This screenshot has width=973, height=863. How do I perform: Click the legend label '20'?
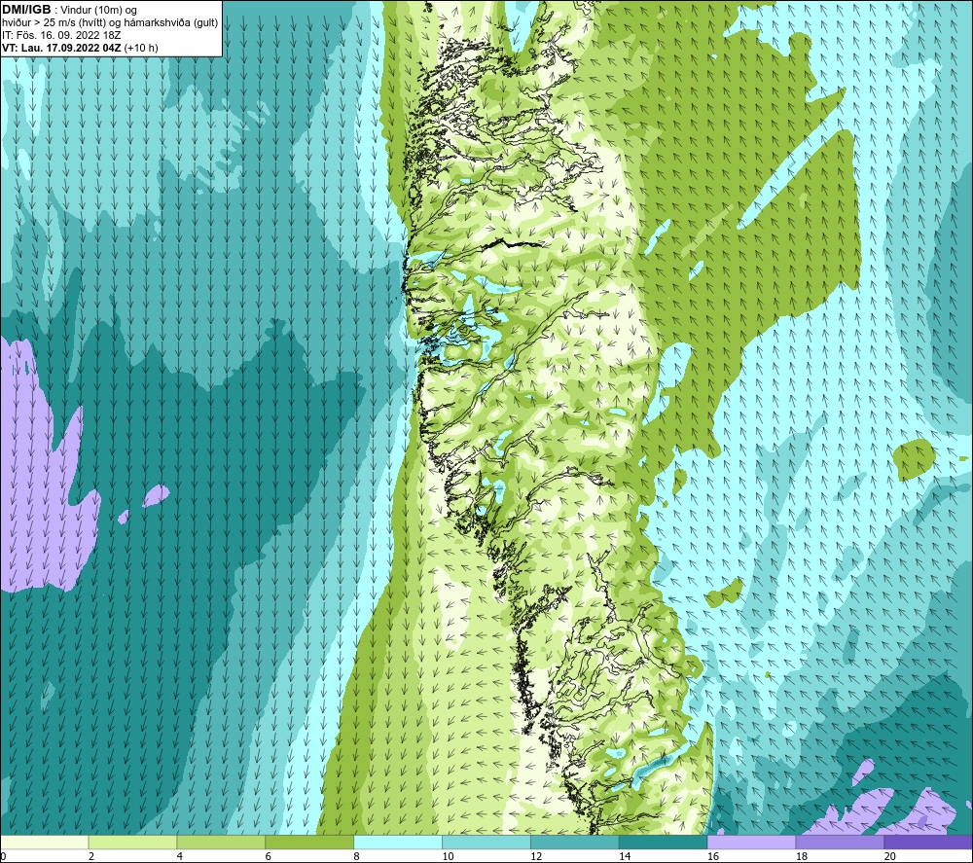890,856
